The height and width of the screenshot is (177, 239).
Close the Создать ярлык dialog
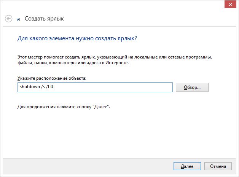click(230, 5)
